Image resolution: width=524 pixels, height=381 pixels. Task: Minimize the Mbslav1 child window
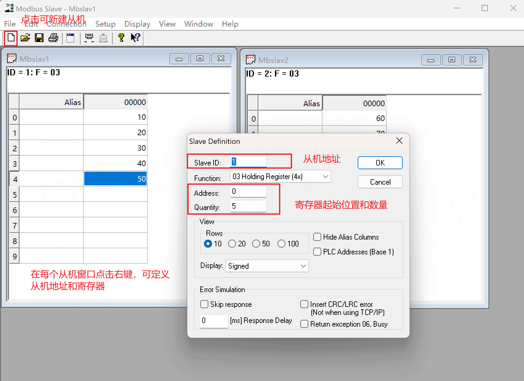coord(179,59)
